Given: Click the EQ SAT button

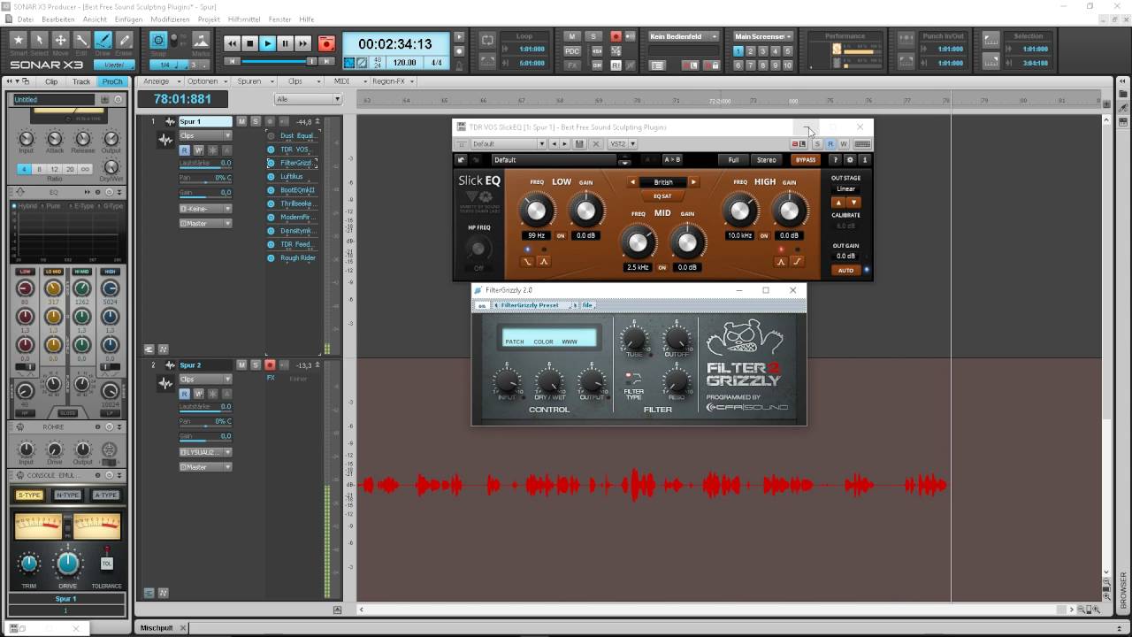Looking at the screenshot, I should point(662,196).
